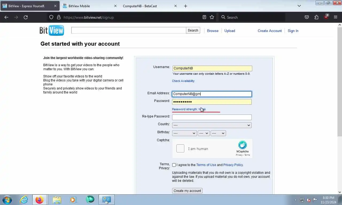Open Windows Media Player taskbar icon
The width and height of the screenshot is (342, 205).
[73, 200]
